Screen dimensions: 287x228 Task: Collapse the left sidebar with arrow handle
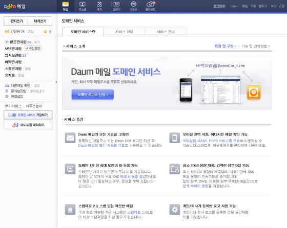tap(56, 82)
